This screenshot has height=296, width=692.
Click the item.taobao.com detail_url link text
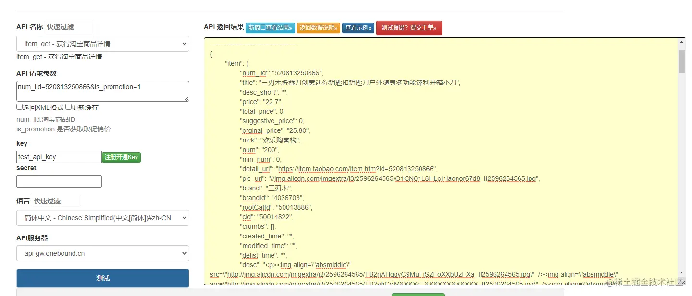click(x=356, y=169)
